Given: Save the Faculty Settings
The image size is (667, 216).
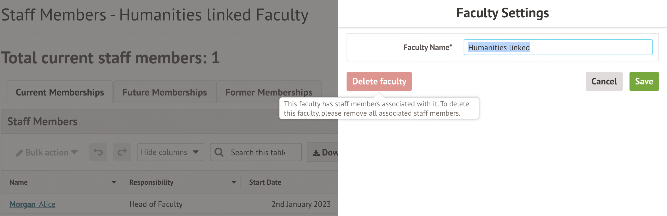Looking at the screenshot, I should pyautogui.click(x=644, y=82).
